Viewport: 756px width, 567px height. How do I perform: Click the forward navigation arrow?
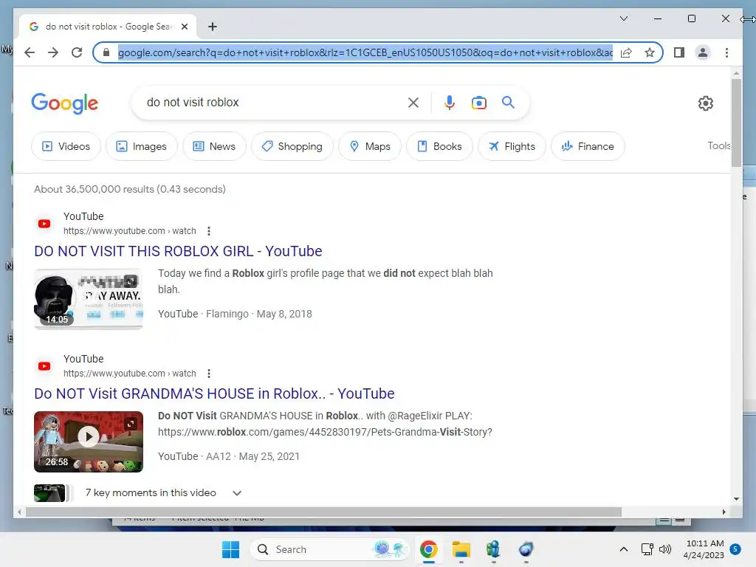coord(53,52)
